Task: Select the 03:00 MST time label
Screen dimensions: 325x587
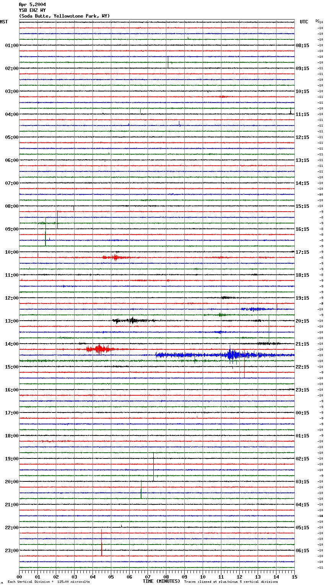Action: pyautogui.click(x=11, y=91)
